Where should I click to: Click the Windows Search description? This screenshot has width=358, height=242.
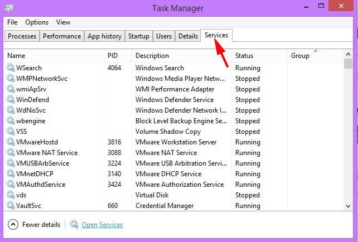(159, 68)
